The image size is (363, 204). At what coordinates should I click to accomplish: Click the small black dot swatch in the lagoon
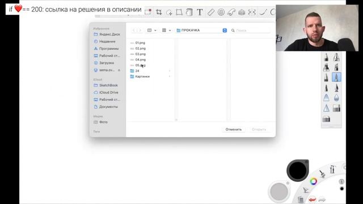(341, 189)
